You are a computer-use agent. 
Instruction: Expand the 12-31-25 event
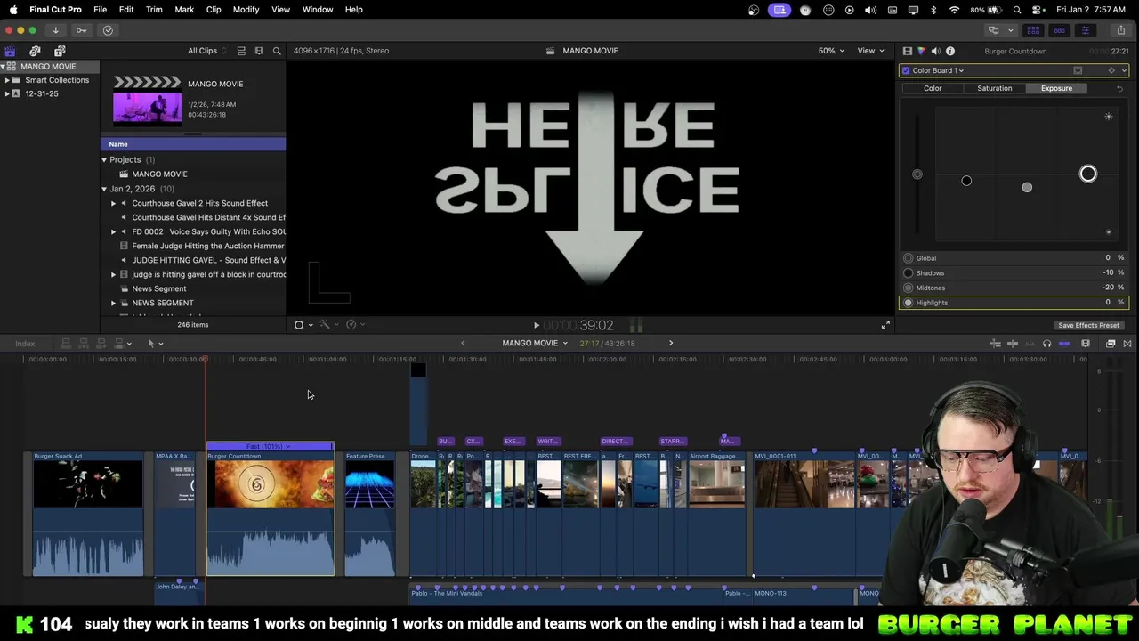click(x=7, y=93)
